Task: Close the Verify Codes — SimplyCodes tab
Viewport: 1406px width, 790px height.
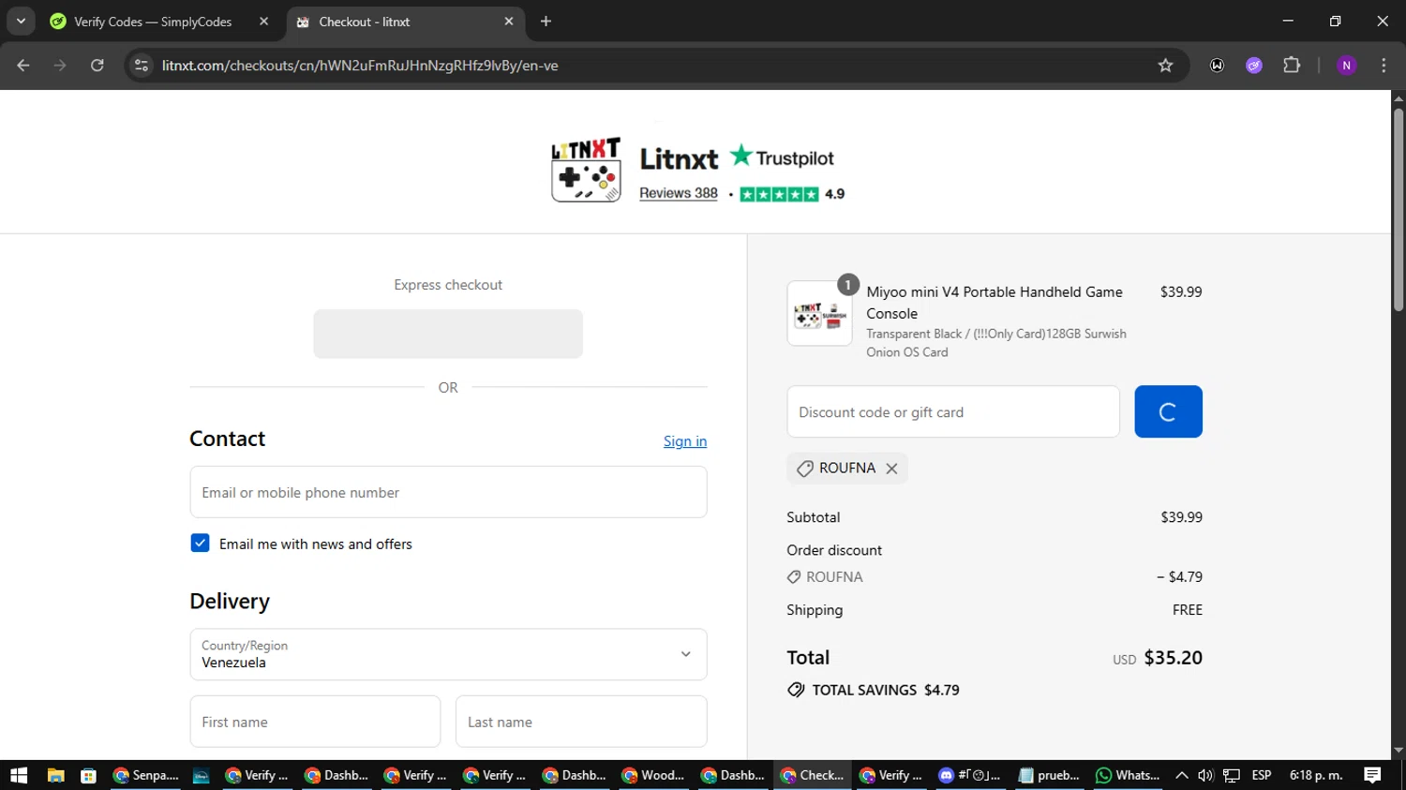Action: click(264, 22)
